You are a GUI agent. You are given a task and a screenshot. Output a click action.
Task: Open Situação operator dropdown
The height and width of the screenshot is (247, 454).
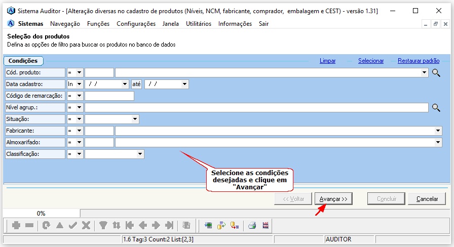pos(79,119)
